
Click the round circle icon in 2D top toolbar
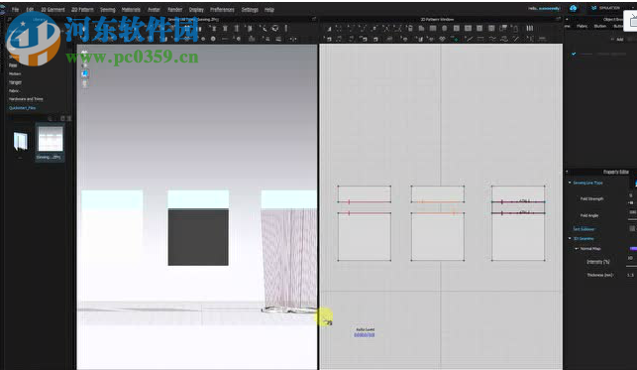445,28
